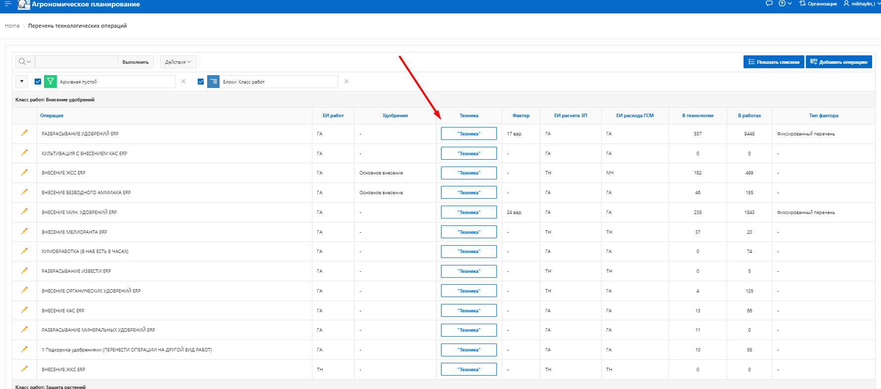Click the blue Блоки control break icon

pyautogui.click(x=213, y=82)
